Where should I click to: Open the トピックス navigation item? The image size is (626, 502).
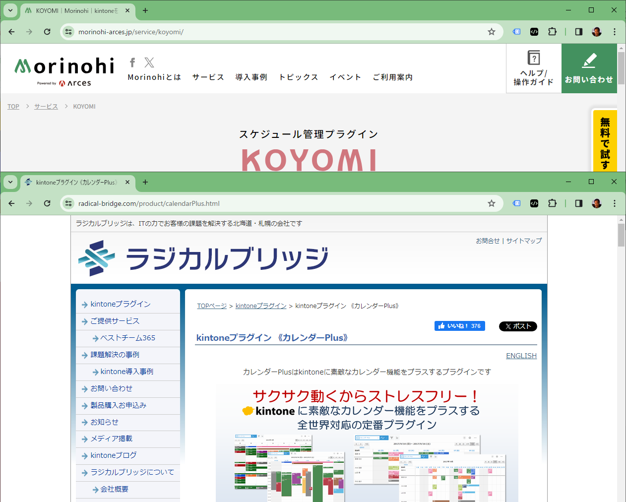pyautogui.click(x=299, y=77)
